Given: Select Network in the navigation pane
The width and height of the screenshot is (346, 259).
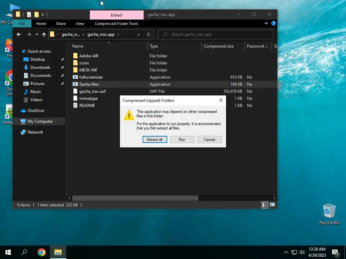Looking at the screenshot, I should pos(35,132).
